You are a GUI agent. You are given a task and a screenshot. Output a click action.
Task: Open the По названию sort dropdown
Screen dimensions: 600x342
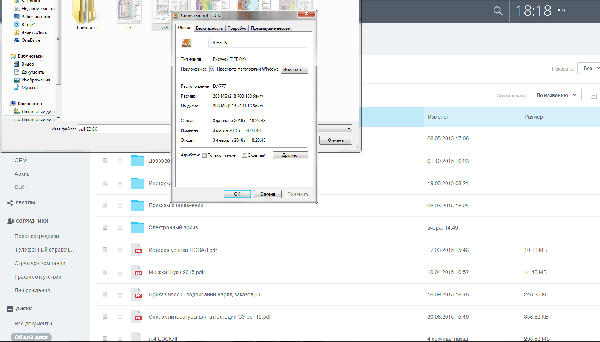pos(556,95)
